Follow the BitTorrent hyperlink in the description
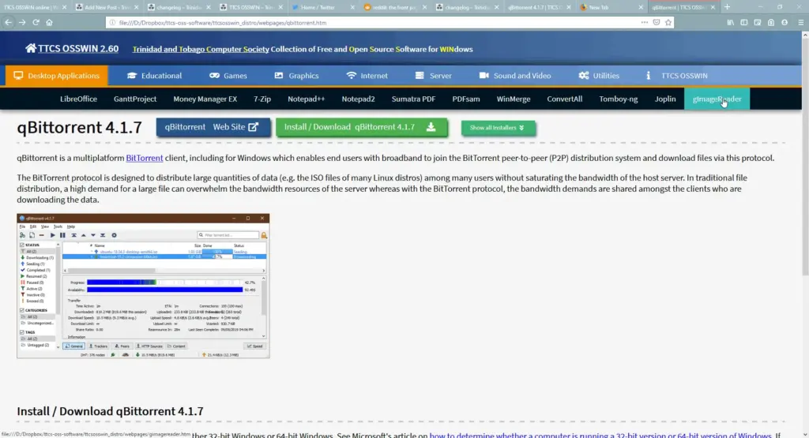The height and width of the screenshot is (438, 809). pyautogui.click(x=145, y=158)
